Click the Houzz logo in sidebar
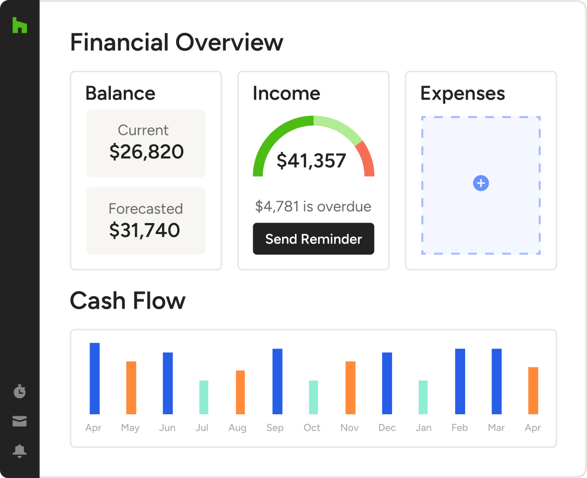 pos(19,25)
